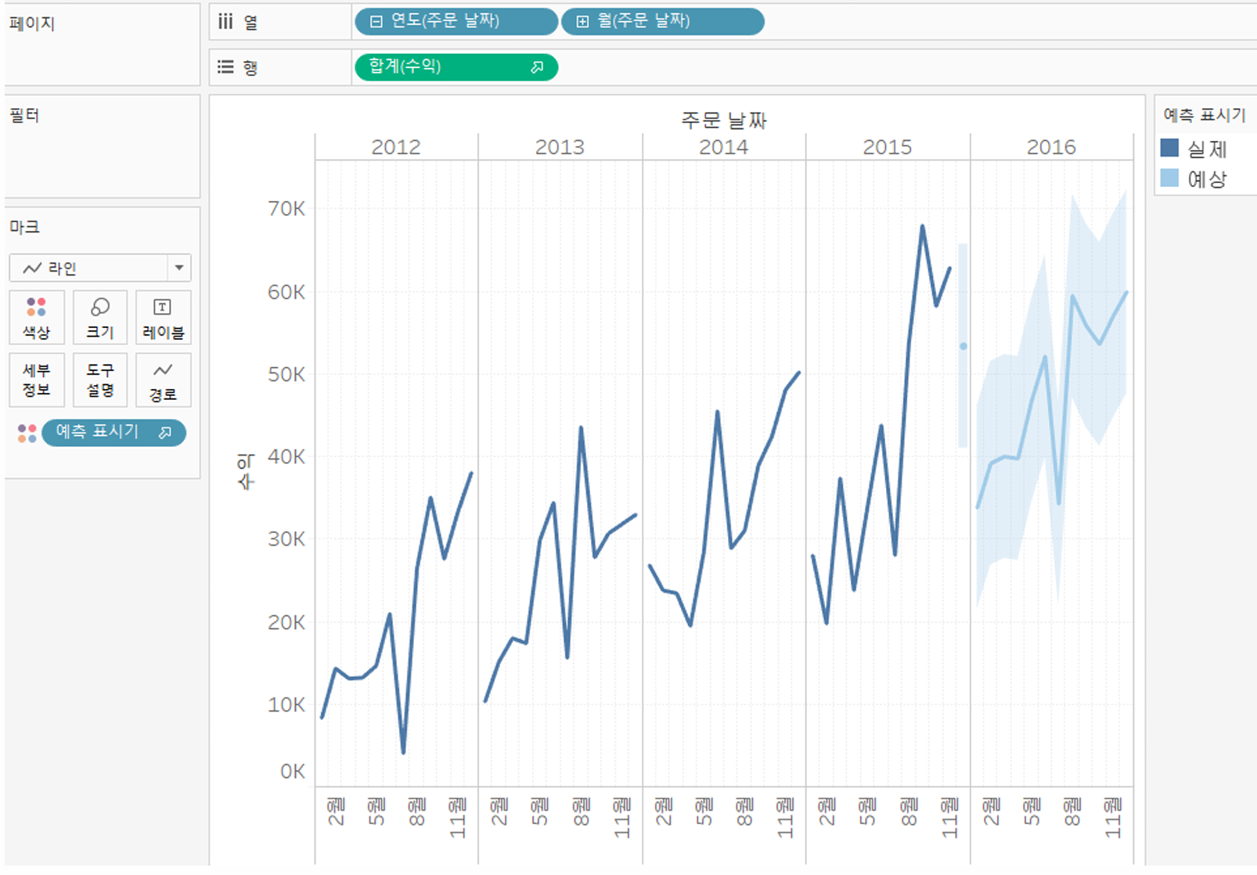Expand the 월(주문 날짜) pill plus icon
Screen dimensions: 1257x875
tap(582, 22)
